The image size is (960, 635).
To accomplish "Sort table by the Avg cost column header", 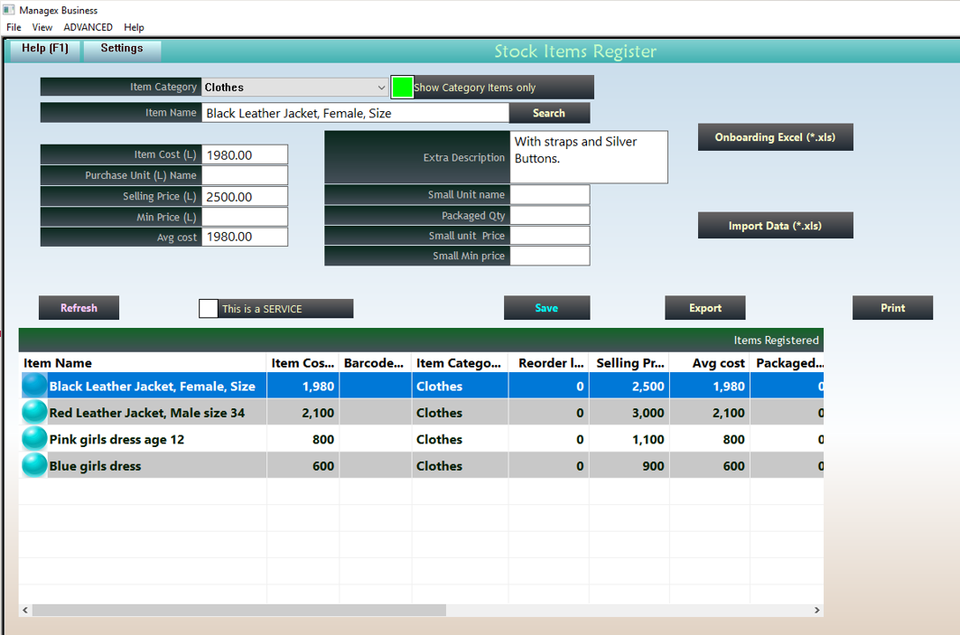I will [718, 363].
